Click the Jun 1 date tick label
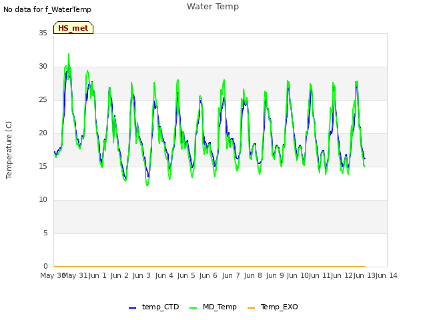This screenshot has height=320, width=427. point(97,275)
